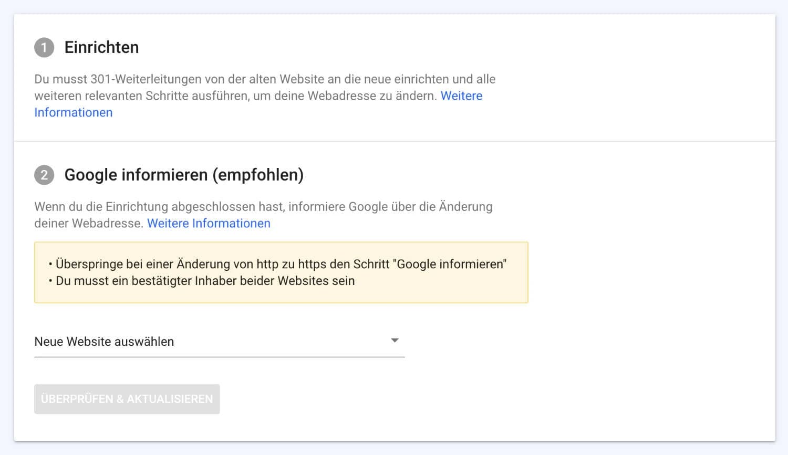Select the Google informieren (empfohlen) heading

pos(183,175)
